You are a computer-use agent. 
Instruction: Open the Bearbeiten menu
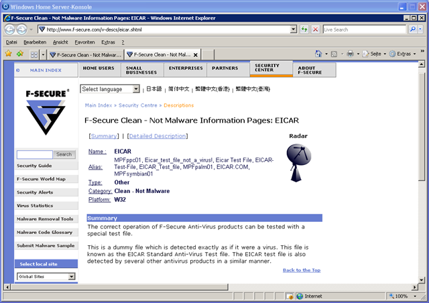[x=35, y=42]
